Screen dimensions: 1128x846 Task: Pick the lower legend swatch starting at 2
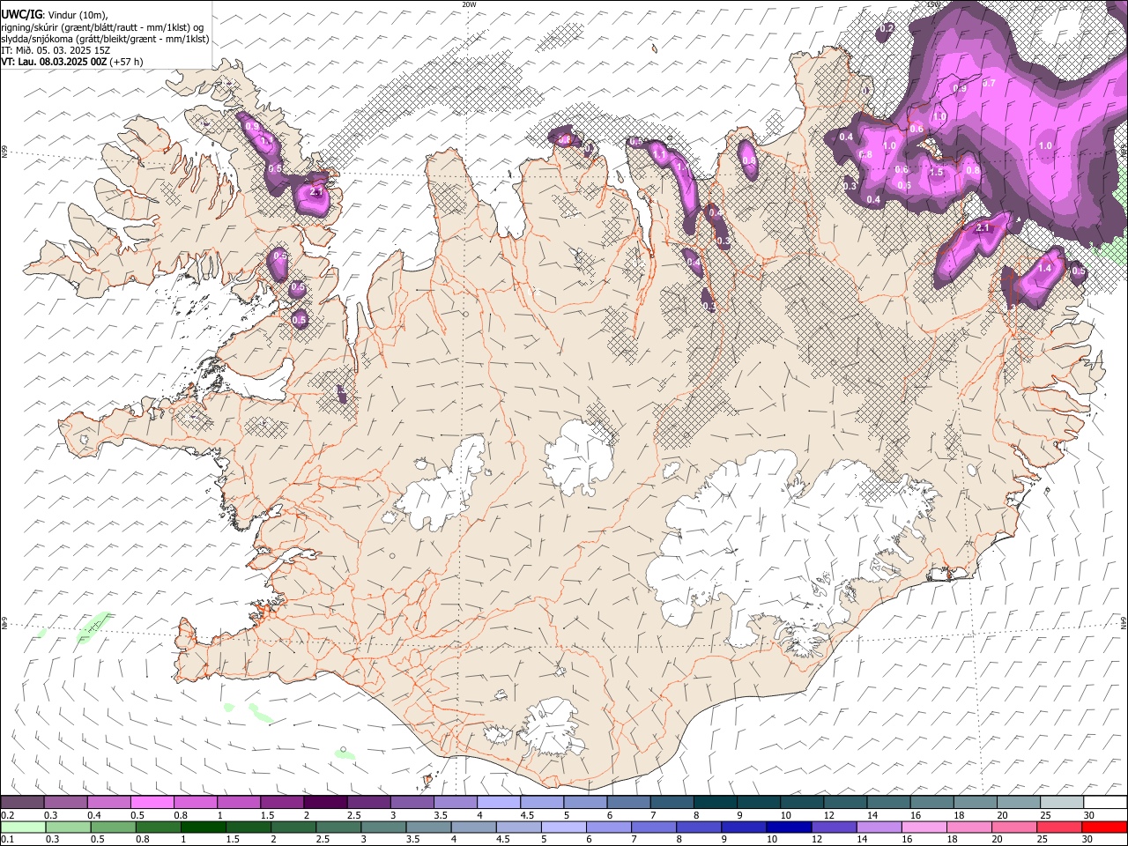click(293, 827)
